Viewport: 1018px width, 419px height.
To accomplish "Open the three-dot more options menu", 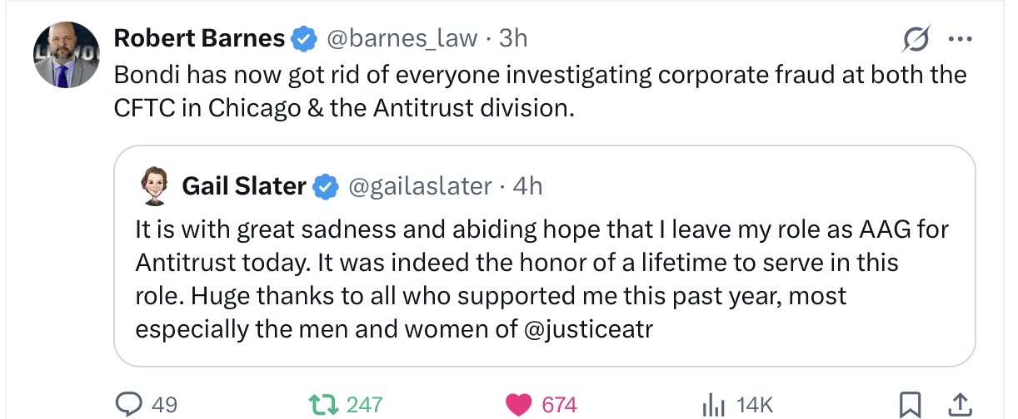I will pos(960,39).
